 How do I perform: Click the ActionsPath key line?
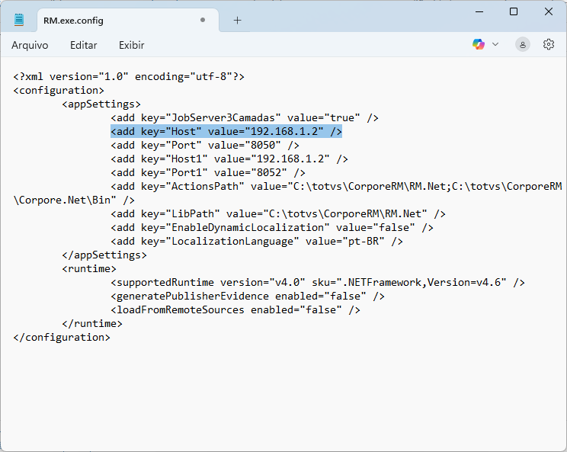[336, 187]
